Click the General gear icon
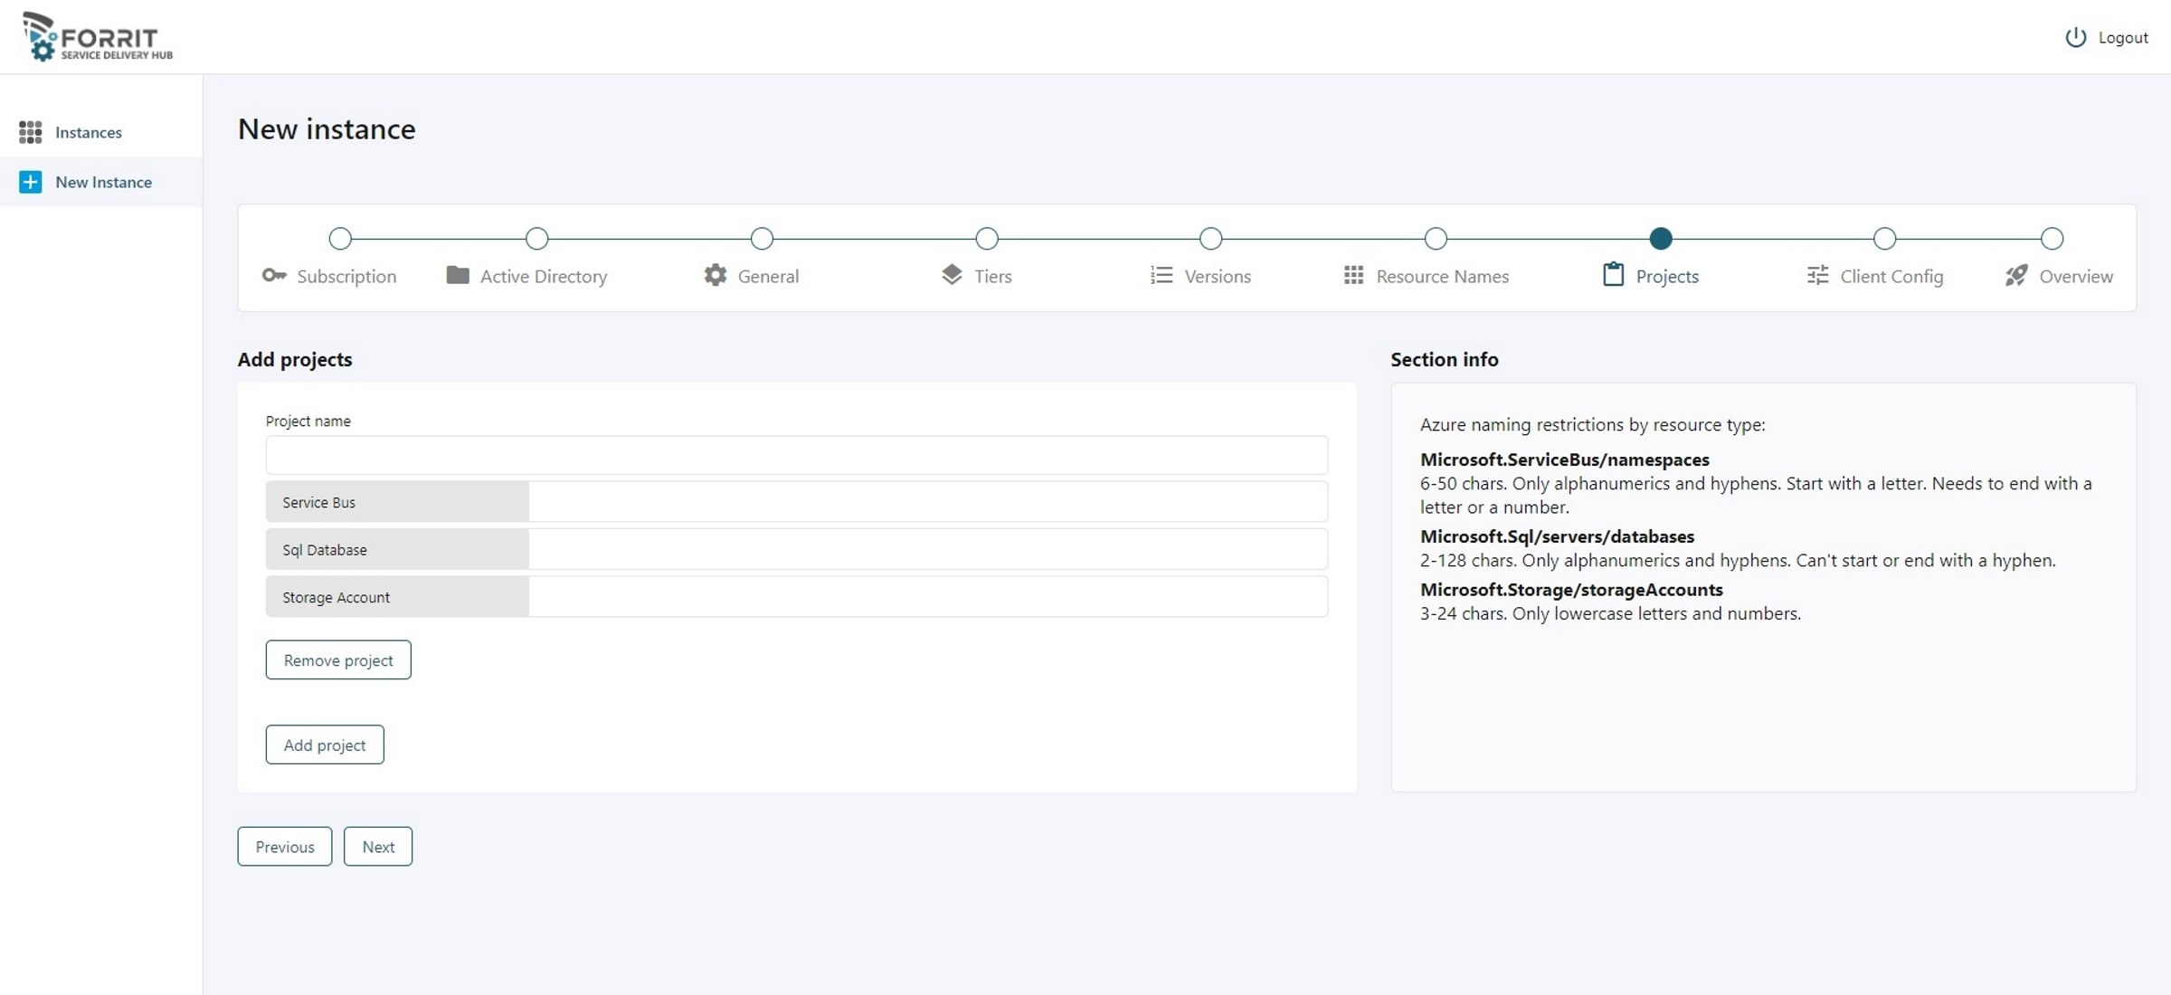Screen dimensions: 2171x995 point(715,275)
